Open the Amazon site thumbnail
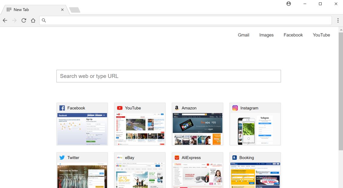The height and width of the screenshot is (188, 343). [x=198, y=129]
